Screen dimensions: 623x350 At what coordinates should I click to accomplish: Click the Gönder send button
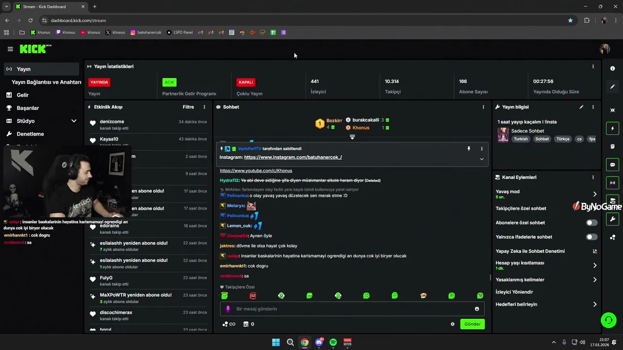click(473, 324)
